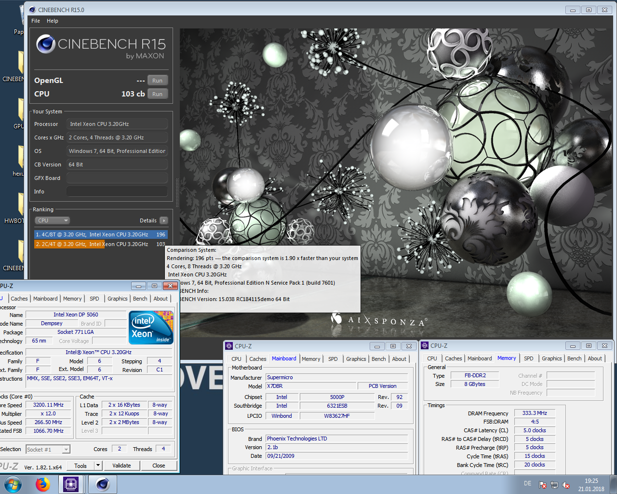Open the Action Center flag tray icon
Image resolution: width=617 pixels, height=494 pixels.
pyautogui.click(x=543, y=485)
